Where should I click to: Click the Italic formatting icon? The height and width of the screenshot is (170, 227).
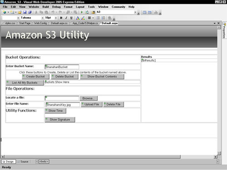click(66, 18)
